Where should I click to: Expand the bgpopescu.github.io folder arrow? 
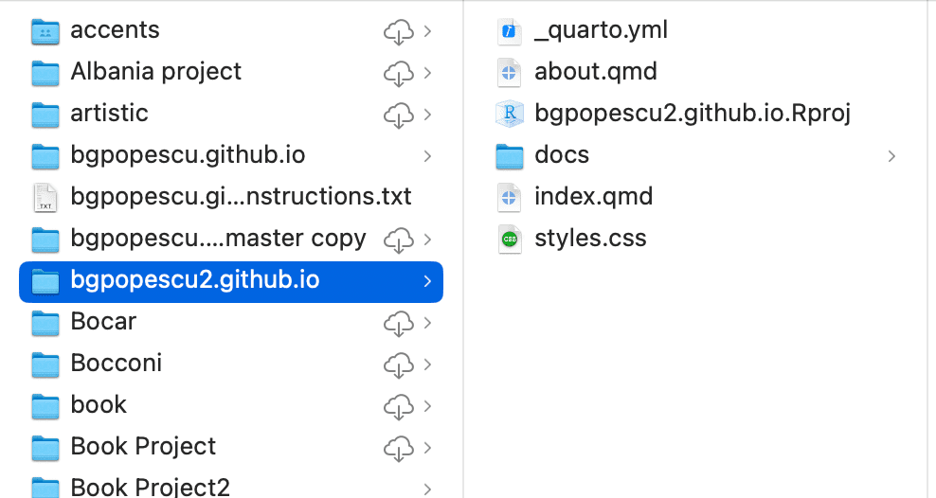tap(427, 155)
